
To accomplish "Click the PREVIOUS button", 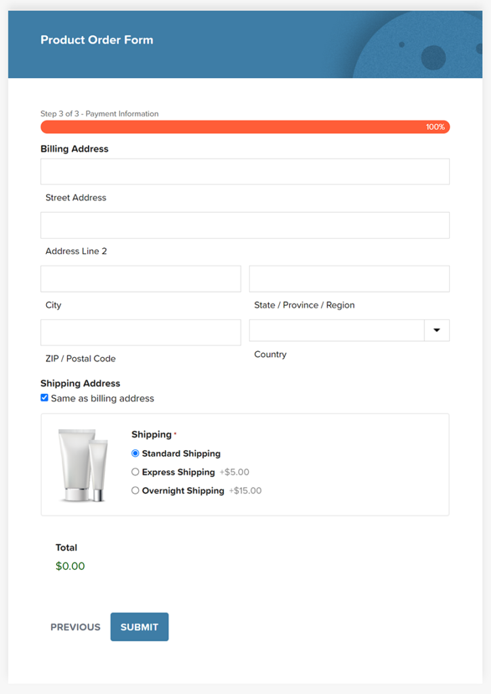I will tap(74, 627).
